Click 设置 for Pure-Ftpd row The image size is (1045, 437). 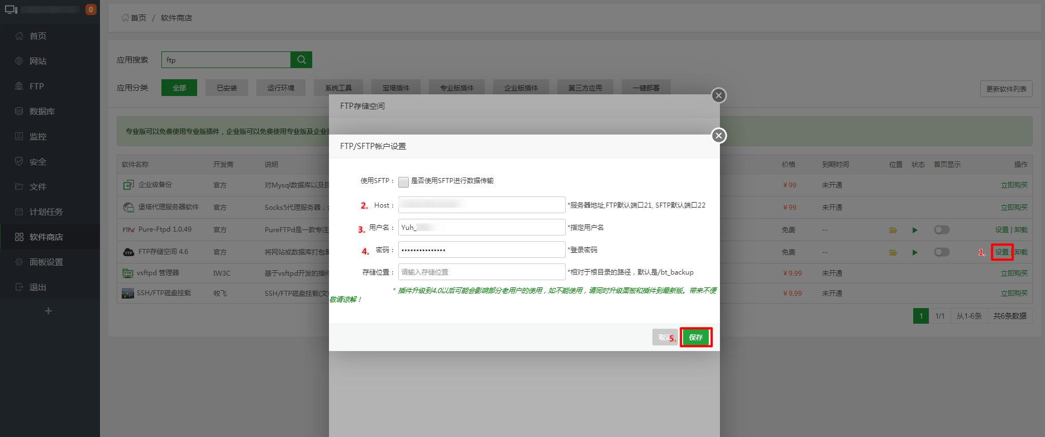(1002, 230)
